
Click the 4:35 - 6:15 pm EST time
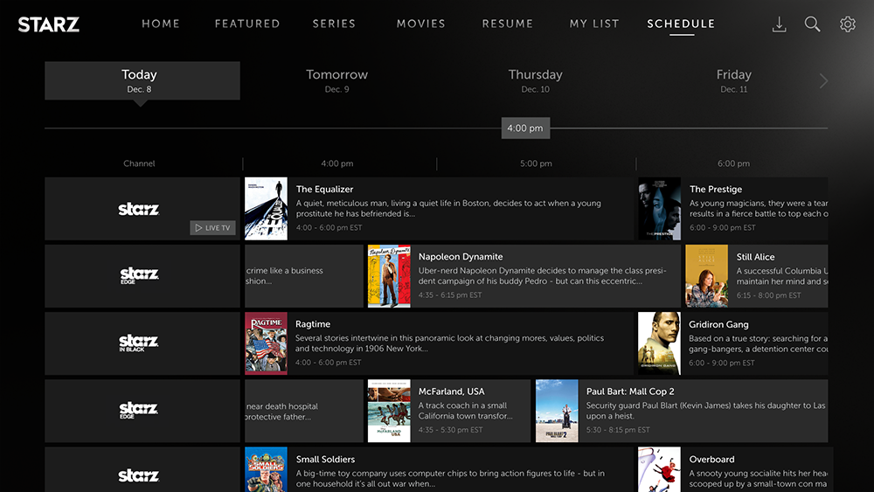tap(450, 295)
